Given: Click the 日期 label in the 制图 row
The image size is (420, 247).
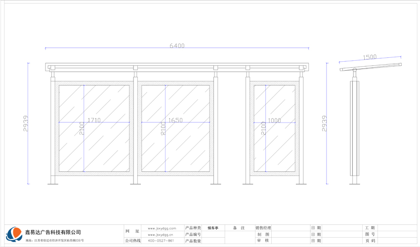Looking at the screenshot, I should point(316,235).
